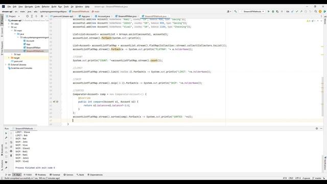Viewport: 327px width, 184px height.
Task: Click Git commit checkmark icon
Action: point(297,11)
